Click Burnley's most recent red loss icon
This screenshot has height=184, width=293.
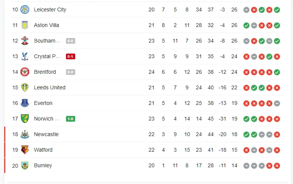point(277,166)
